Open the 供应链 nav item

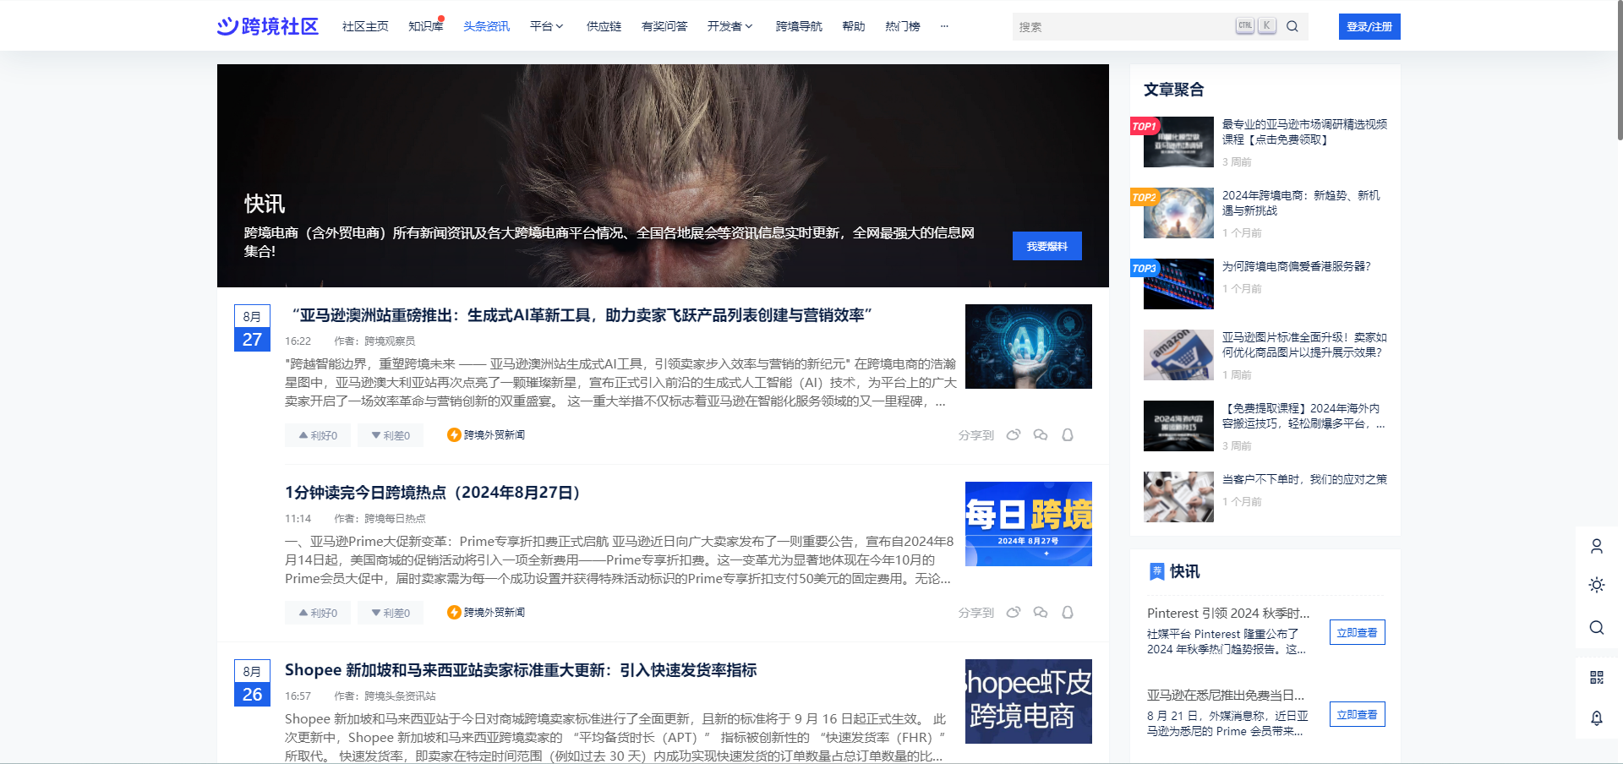tap(604, 26)
